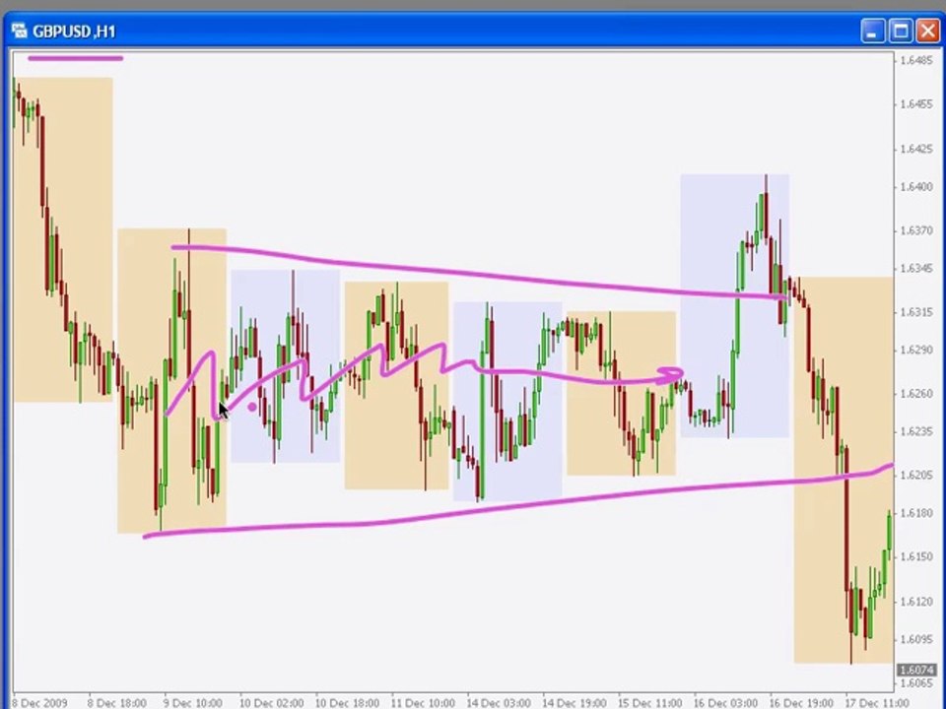Pick the 14 Dec 19:00 time label
This screenshot has height=709, width=946.
[574, 703]
